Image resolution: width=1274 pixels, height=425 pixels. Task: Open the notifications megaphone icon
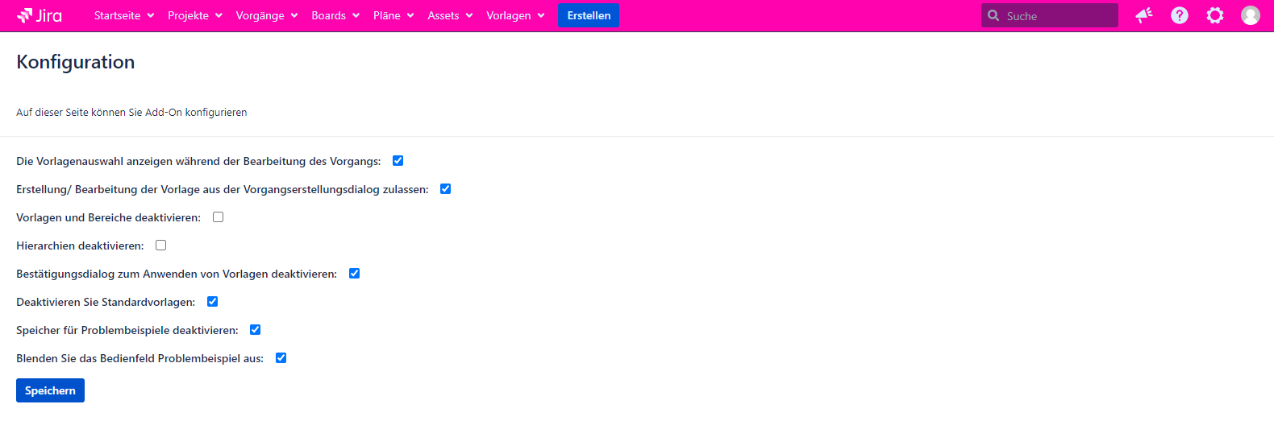click(x=1143, y=15)
